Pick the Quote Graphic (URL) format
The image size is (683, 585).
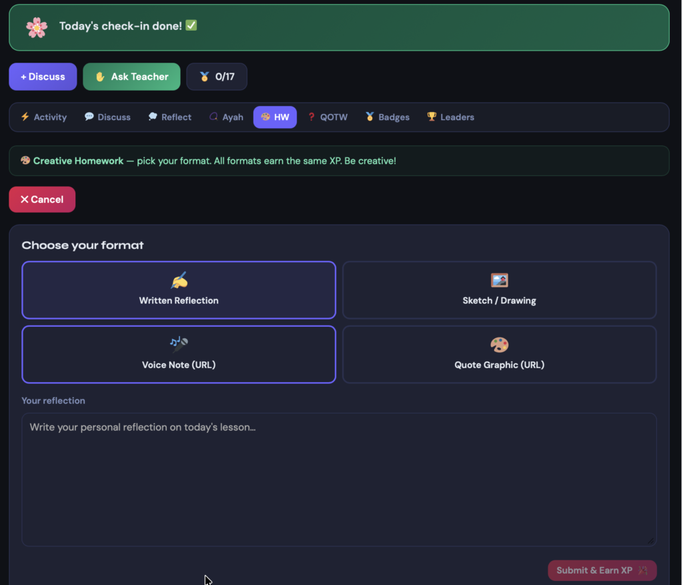pos(499,355)
